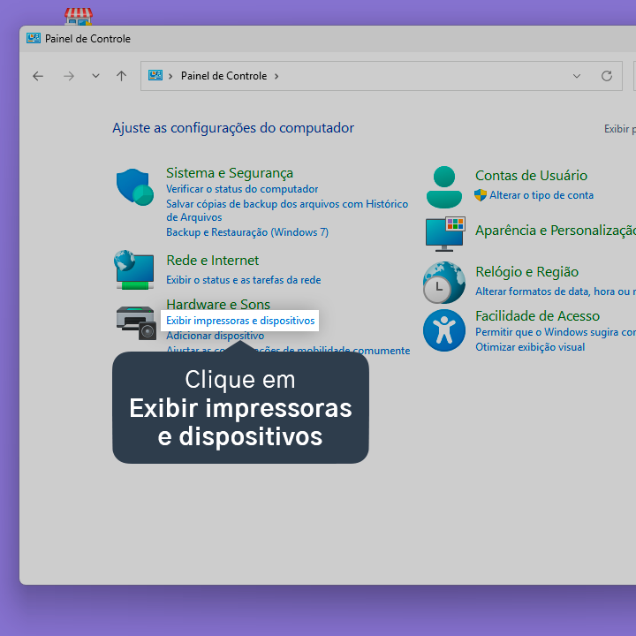Image resolution: width=636 pixels, height=636 pixels.
Task: Click the Facilidade de Acesso accessibility icon
Action: (444, 330)
